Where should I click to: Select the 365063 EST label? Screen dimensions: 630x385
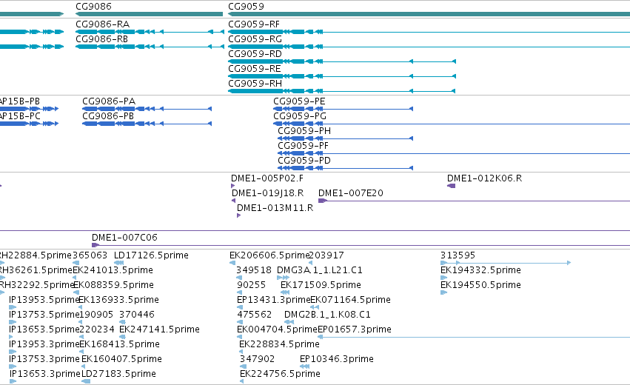tap(90, 255)
